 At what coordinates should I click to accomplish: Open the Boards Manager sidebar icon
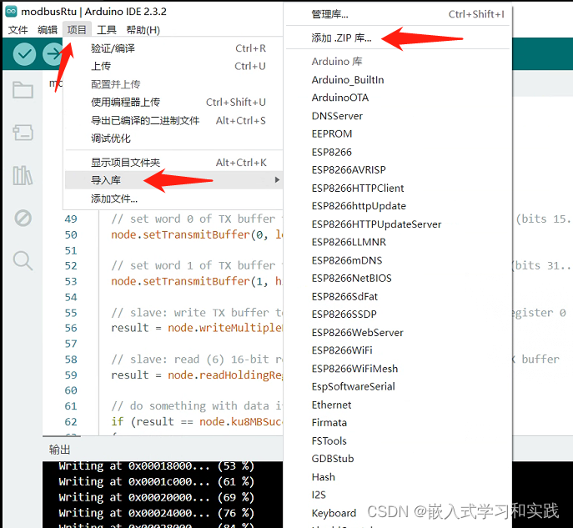(x=23, y=133)
